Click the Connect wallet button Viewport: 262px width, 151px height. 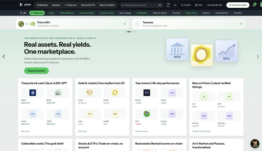[x=238, y=5]
